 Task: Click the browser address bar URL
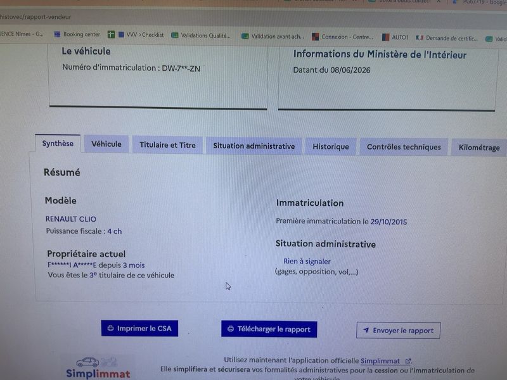pyautogui.click(x=35, y=17)
